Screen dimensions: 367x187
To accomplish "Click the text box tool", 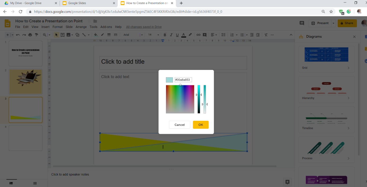I will coord(62,35).
